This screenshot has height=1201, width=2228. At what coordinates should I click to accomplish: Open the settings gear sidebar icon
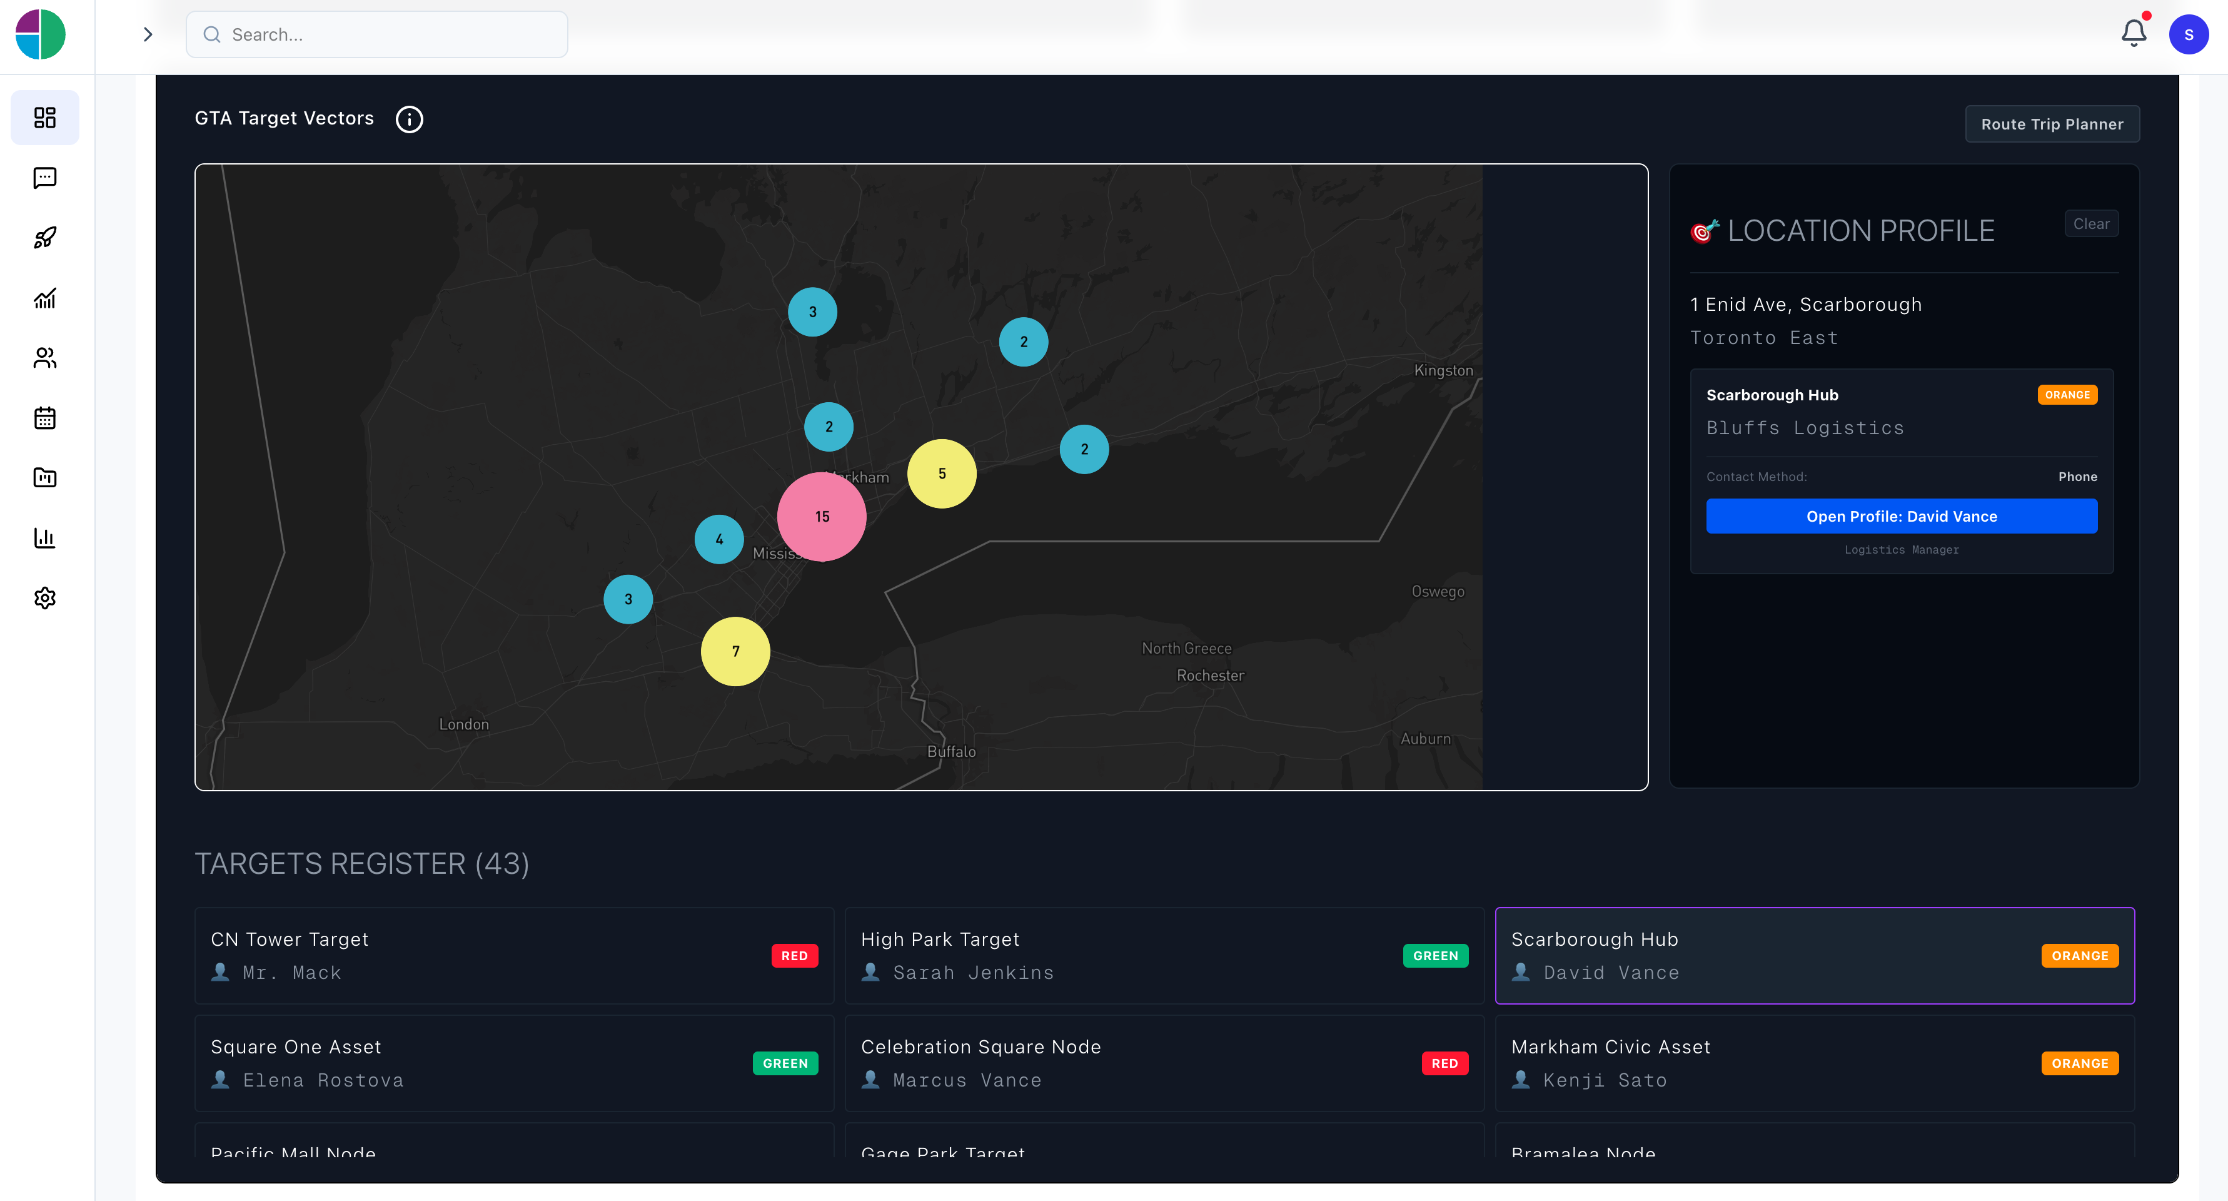click(x=45, y=598)
